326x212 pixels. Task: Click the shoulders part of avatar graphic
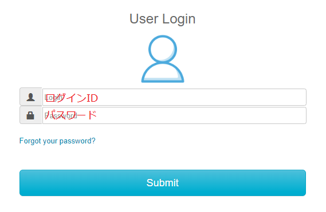(x=163, y=73)
